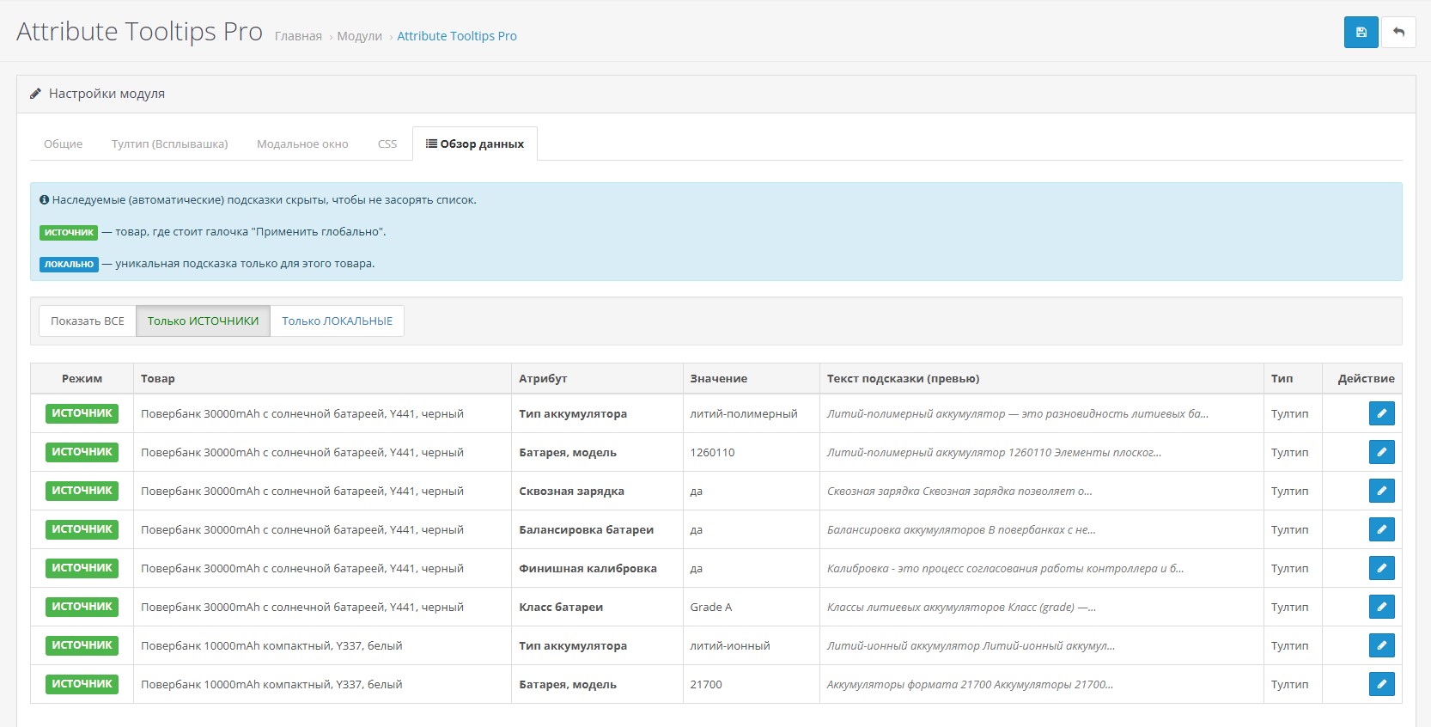Edit the Финишная калибровка tooltip
The width and height of the screenshot is (1431, 727).
click(x=1381, y=568)
